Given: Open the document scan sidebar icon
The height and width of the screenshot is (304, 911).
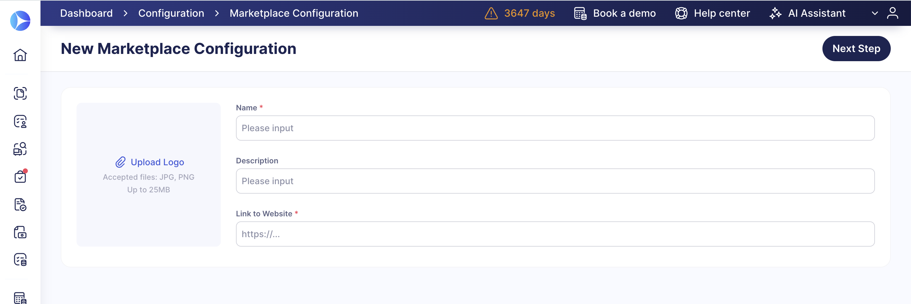Looking at the screenshot, I should pos(20,93).
